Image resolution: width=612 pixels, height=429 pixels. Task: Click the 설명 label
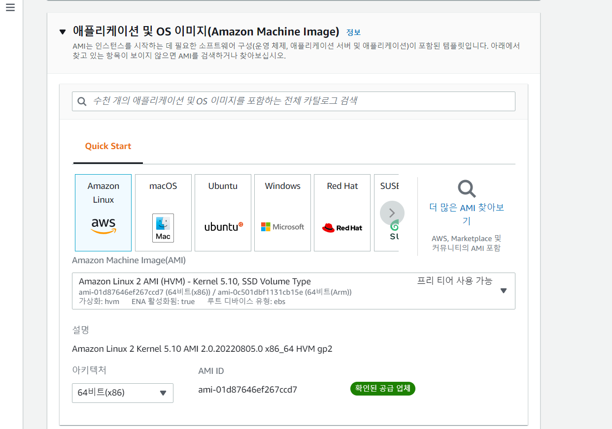(81, 330)
